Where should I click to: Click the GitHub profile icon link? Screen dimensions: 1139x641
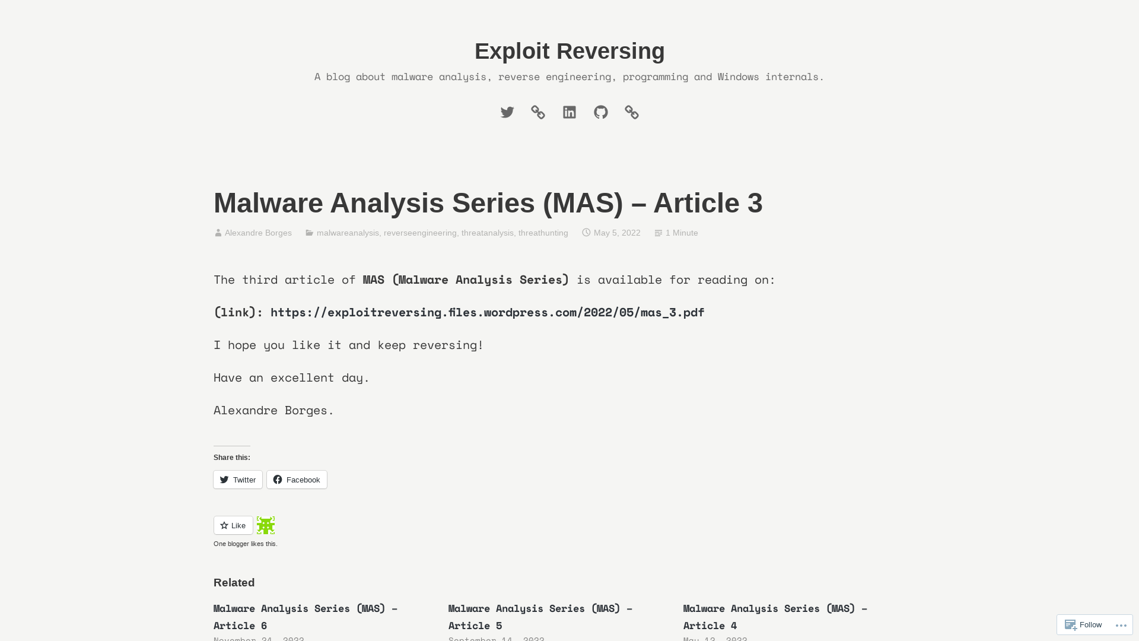tap(601, 112)
